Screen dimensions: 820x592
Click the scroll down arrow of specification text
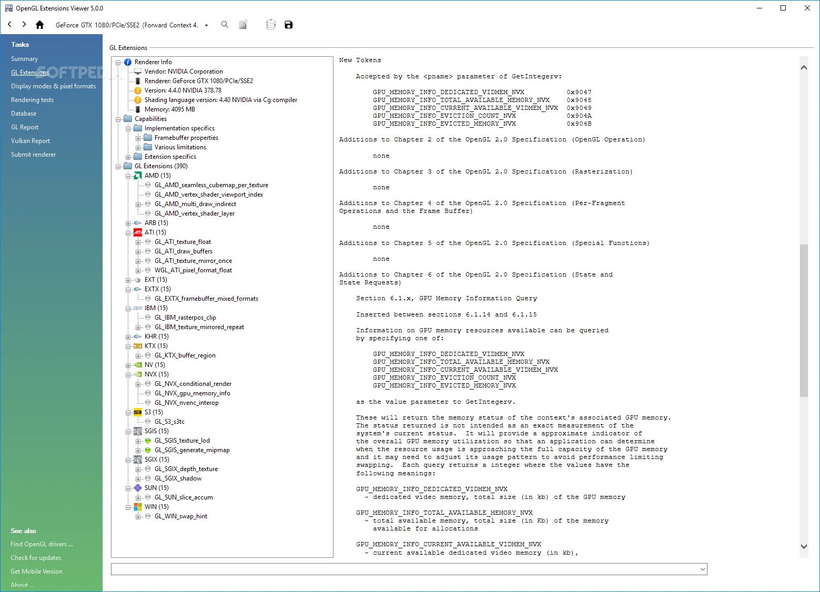pos(803,547)
